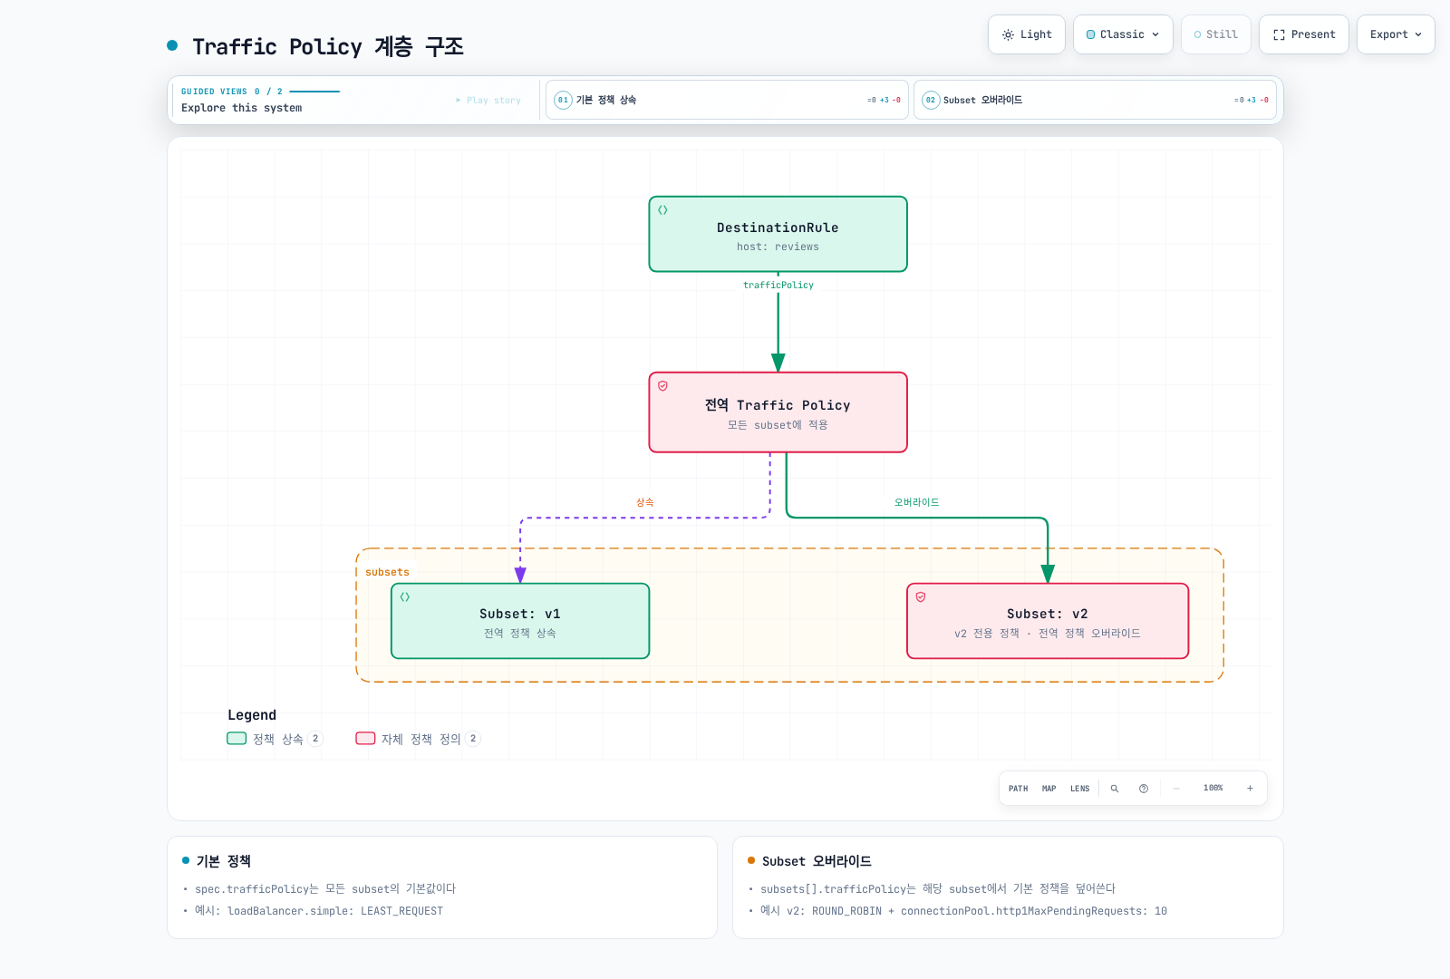Screen dimensions: 1450x979
Task: Open the help question mark icon
Action: click(x=1144, y=789)
